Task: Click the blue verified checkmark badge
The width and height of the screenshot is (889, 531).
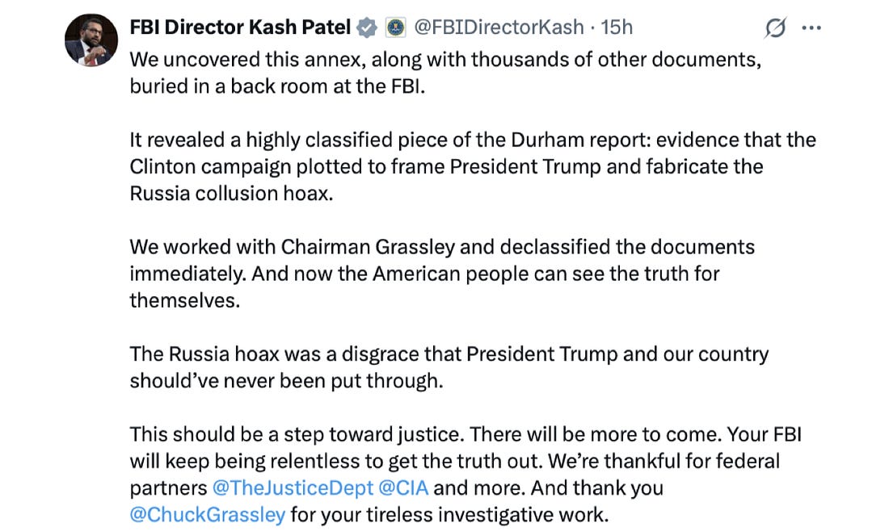Action: click(x=368, y=28)
